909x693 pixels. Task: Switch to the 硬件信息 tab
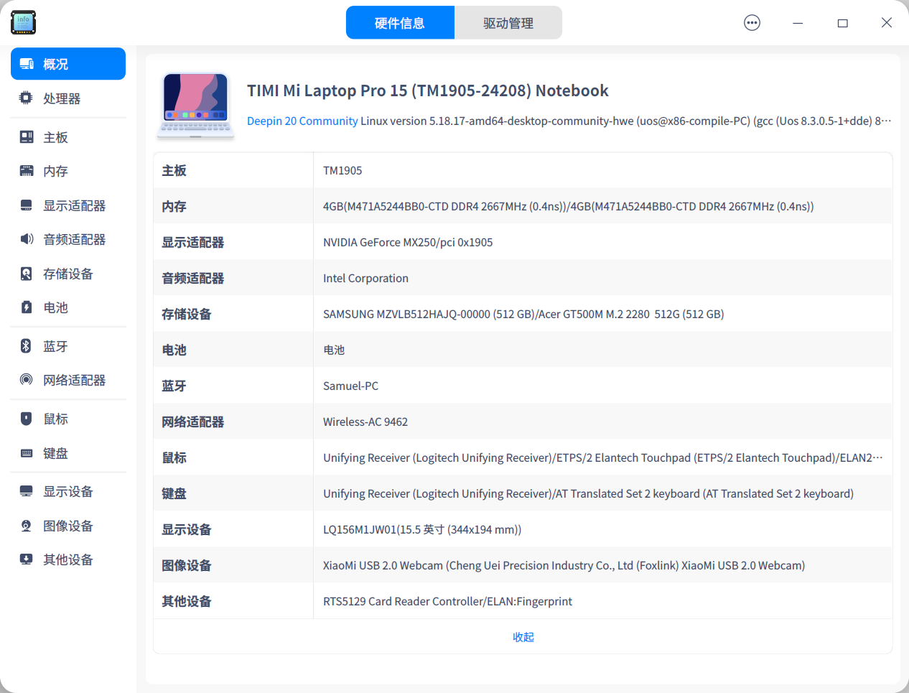(400, 23)
